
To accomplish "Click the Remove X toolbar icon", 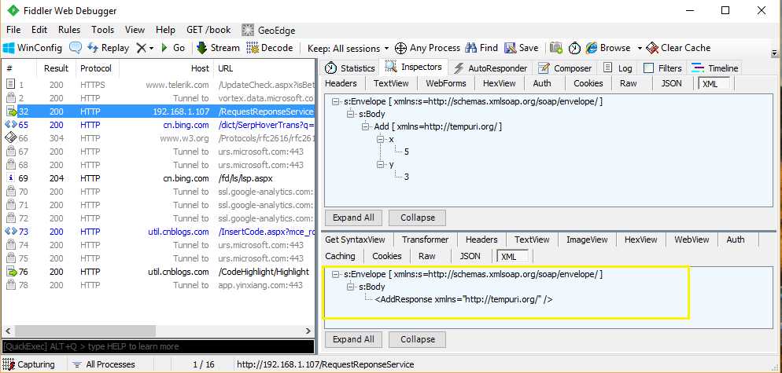I will click(x=142, y=48).
